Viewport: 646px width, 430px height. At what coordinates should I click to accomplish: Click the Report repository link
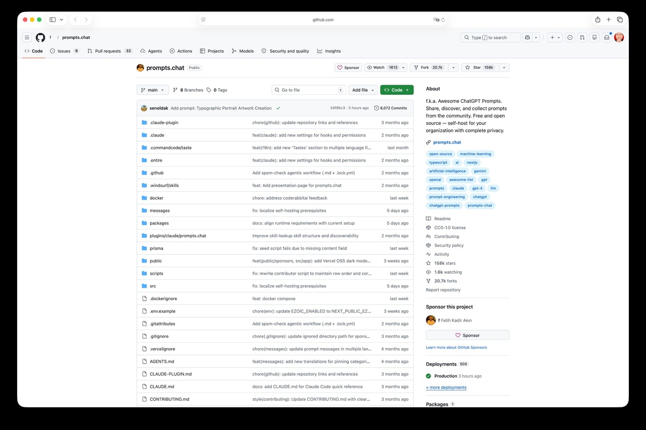(x=443, y=290)
